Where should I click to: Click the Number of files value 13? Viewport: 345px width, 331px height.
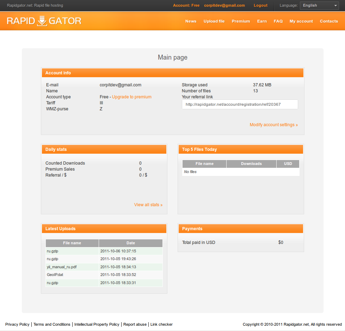(x=255, y=91)
